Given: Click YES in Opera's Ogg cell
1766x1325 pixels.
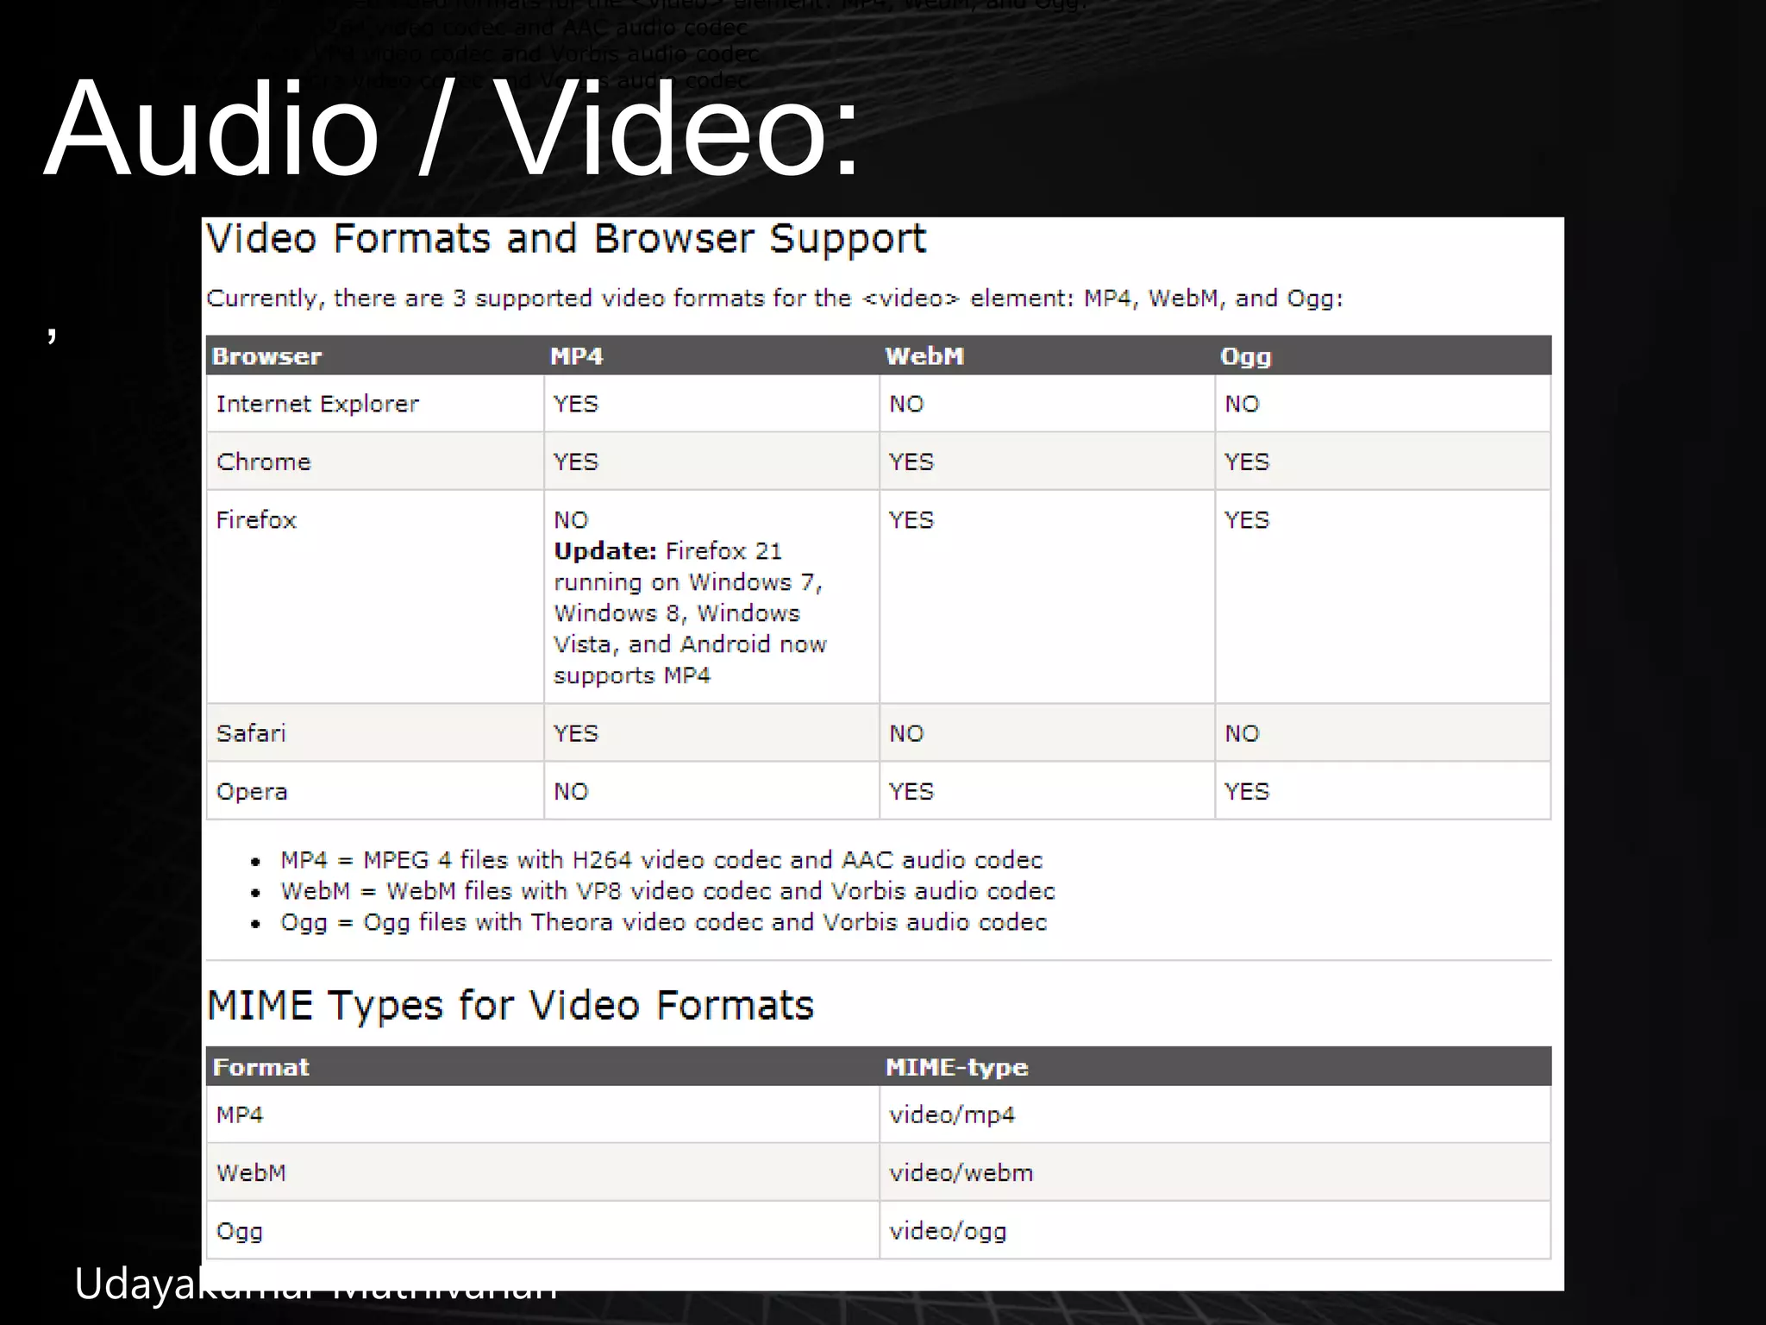Looking at the screenshot, I should 1247,791.
